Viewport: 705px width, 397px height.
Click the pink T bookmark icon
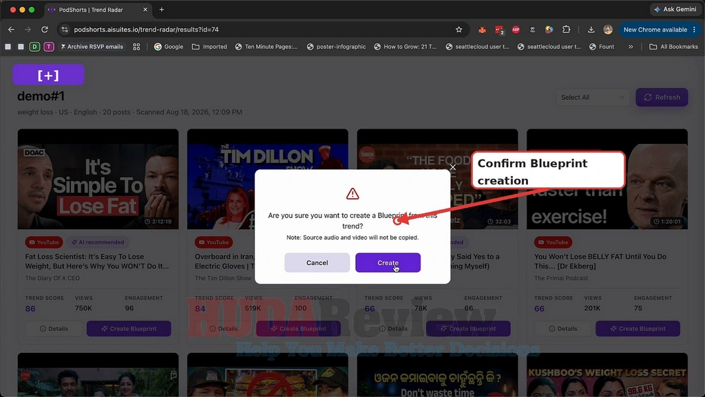coord(49,47)
